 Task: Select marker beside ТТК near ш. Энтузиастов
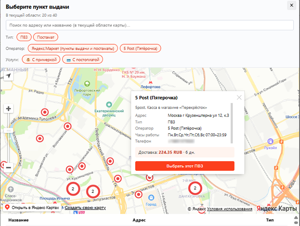click(x=118, y=179)
